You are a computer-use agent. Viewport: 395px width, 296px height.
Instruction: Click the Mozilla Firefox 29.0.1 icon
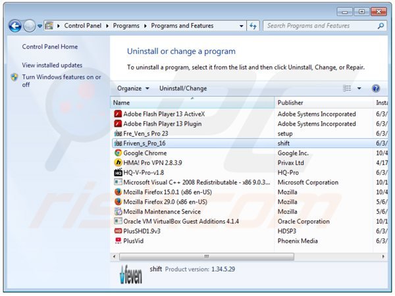pyautogui.click(x=118, y=202)
